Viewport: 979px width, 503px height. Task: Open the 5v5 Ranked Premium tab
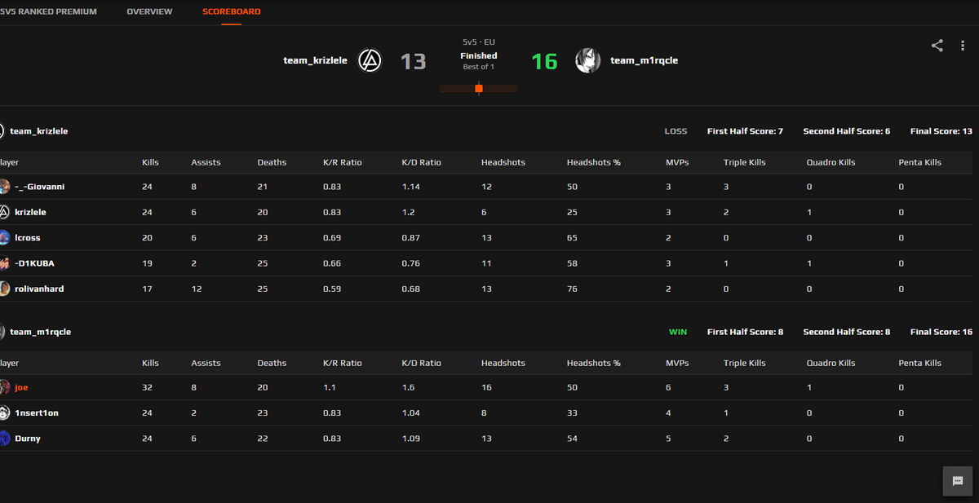[48, 11]
